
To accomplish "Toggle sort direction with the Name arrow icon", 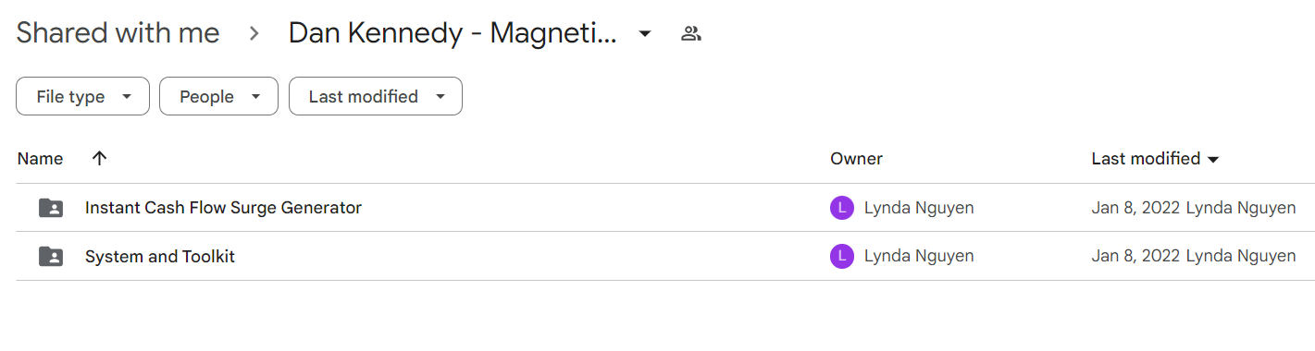I will (x=100, y=158).
